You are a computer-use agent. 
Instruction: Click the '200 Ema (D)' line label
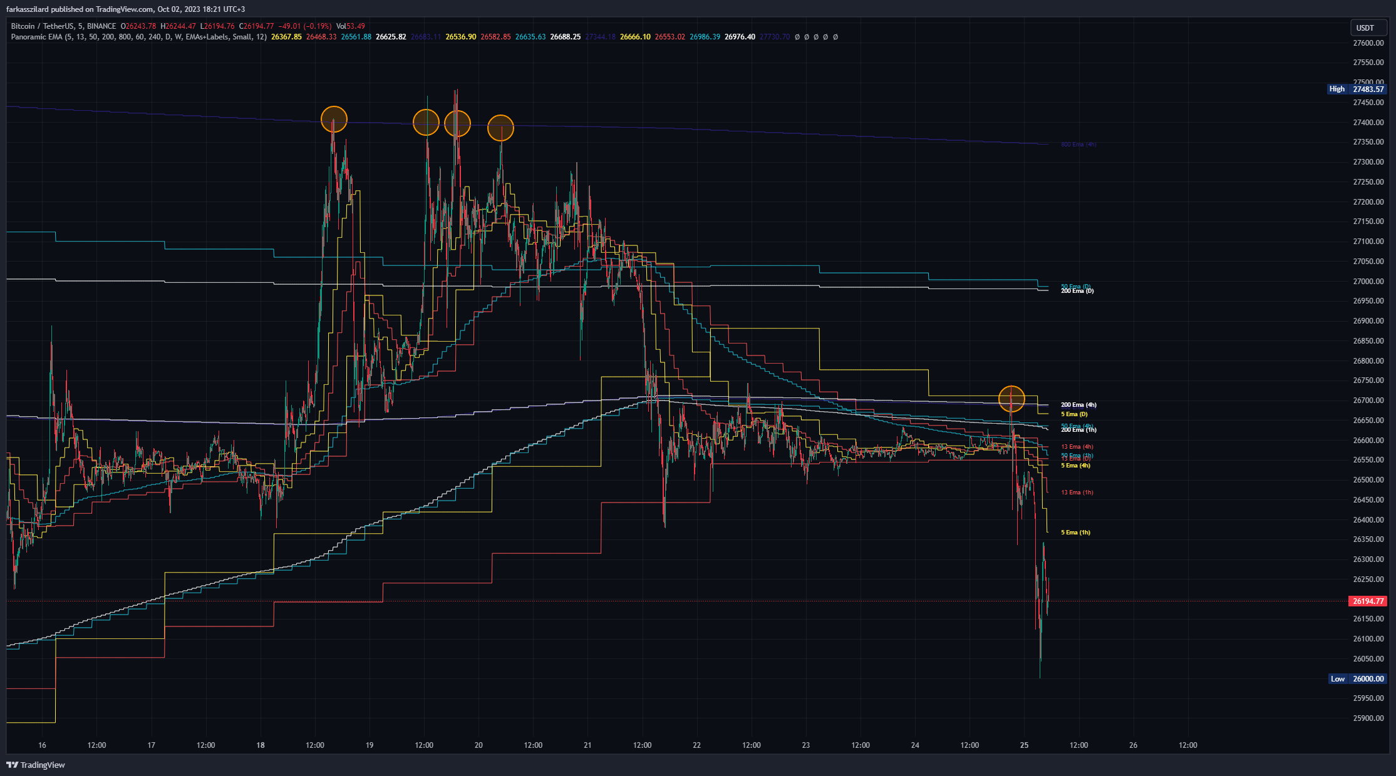click(x=1077, y=291)
